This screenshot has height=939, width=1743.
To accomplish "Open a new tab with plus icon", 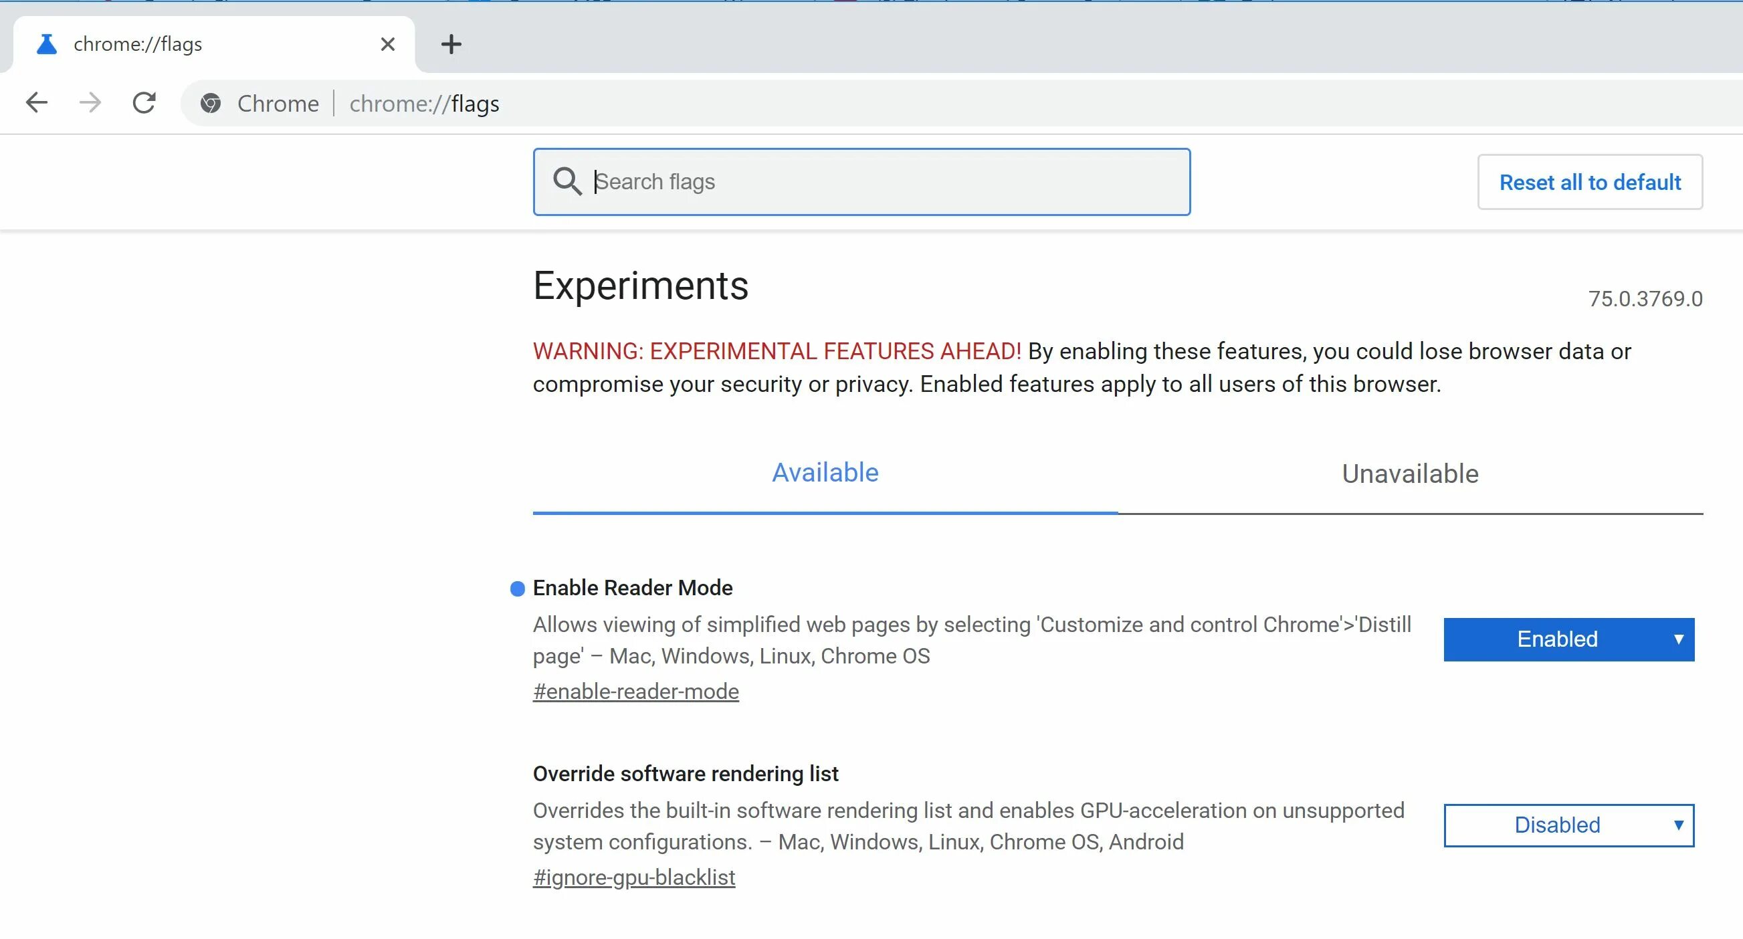I will (451, 45).
